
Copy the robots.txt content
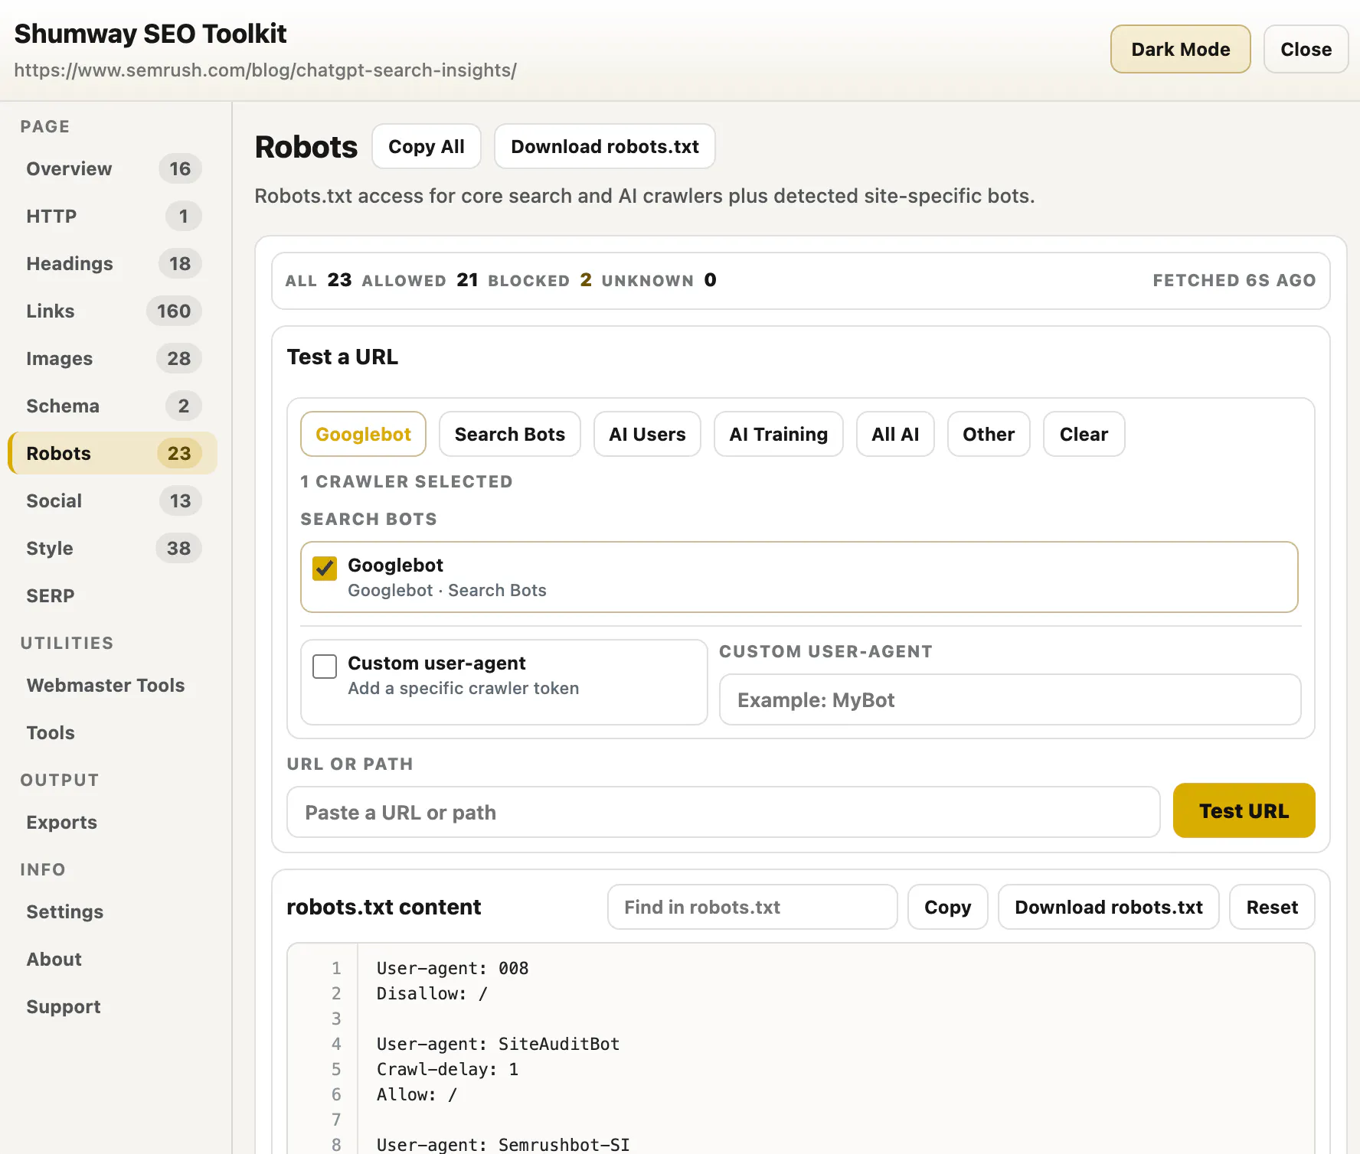948,907
